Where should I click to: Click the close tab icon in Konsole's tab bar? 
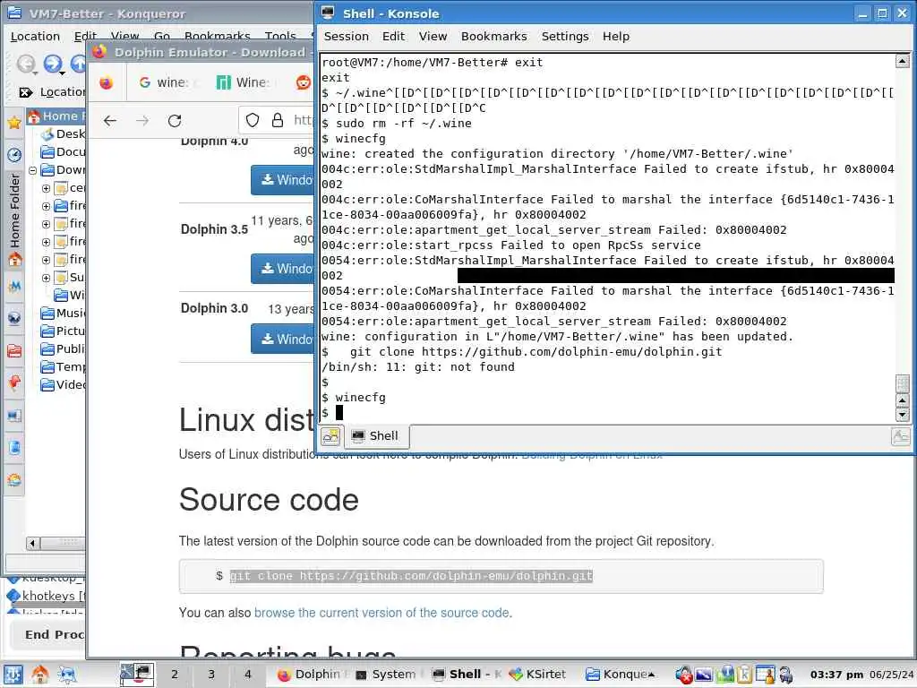tap(901, 436)
